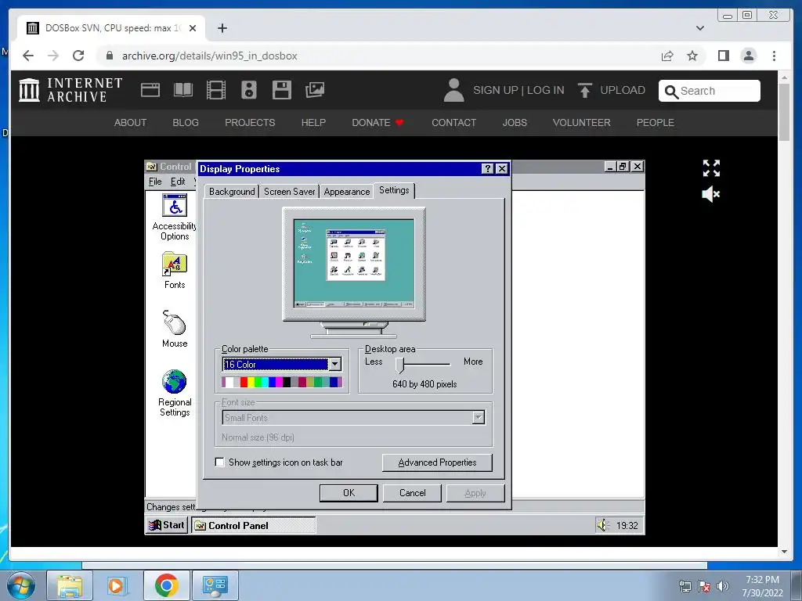Click the host system volume tray icon

(722, 586)
